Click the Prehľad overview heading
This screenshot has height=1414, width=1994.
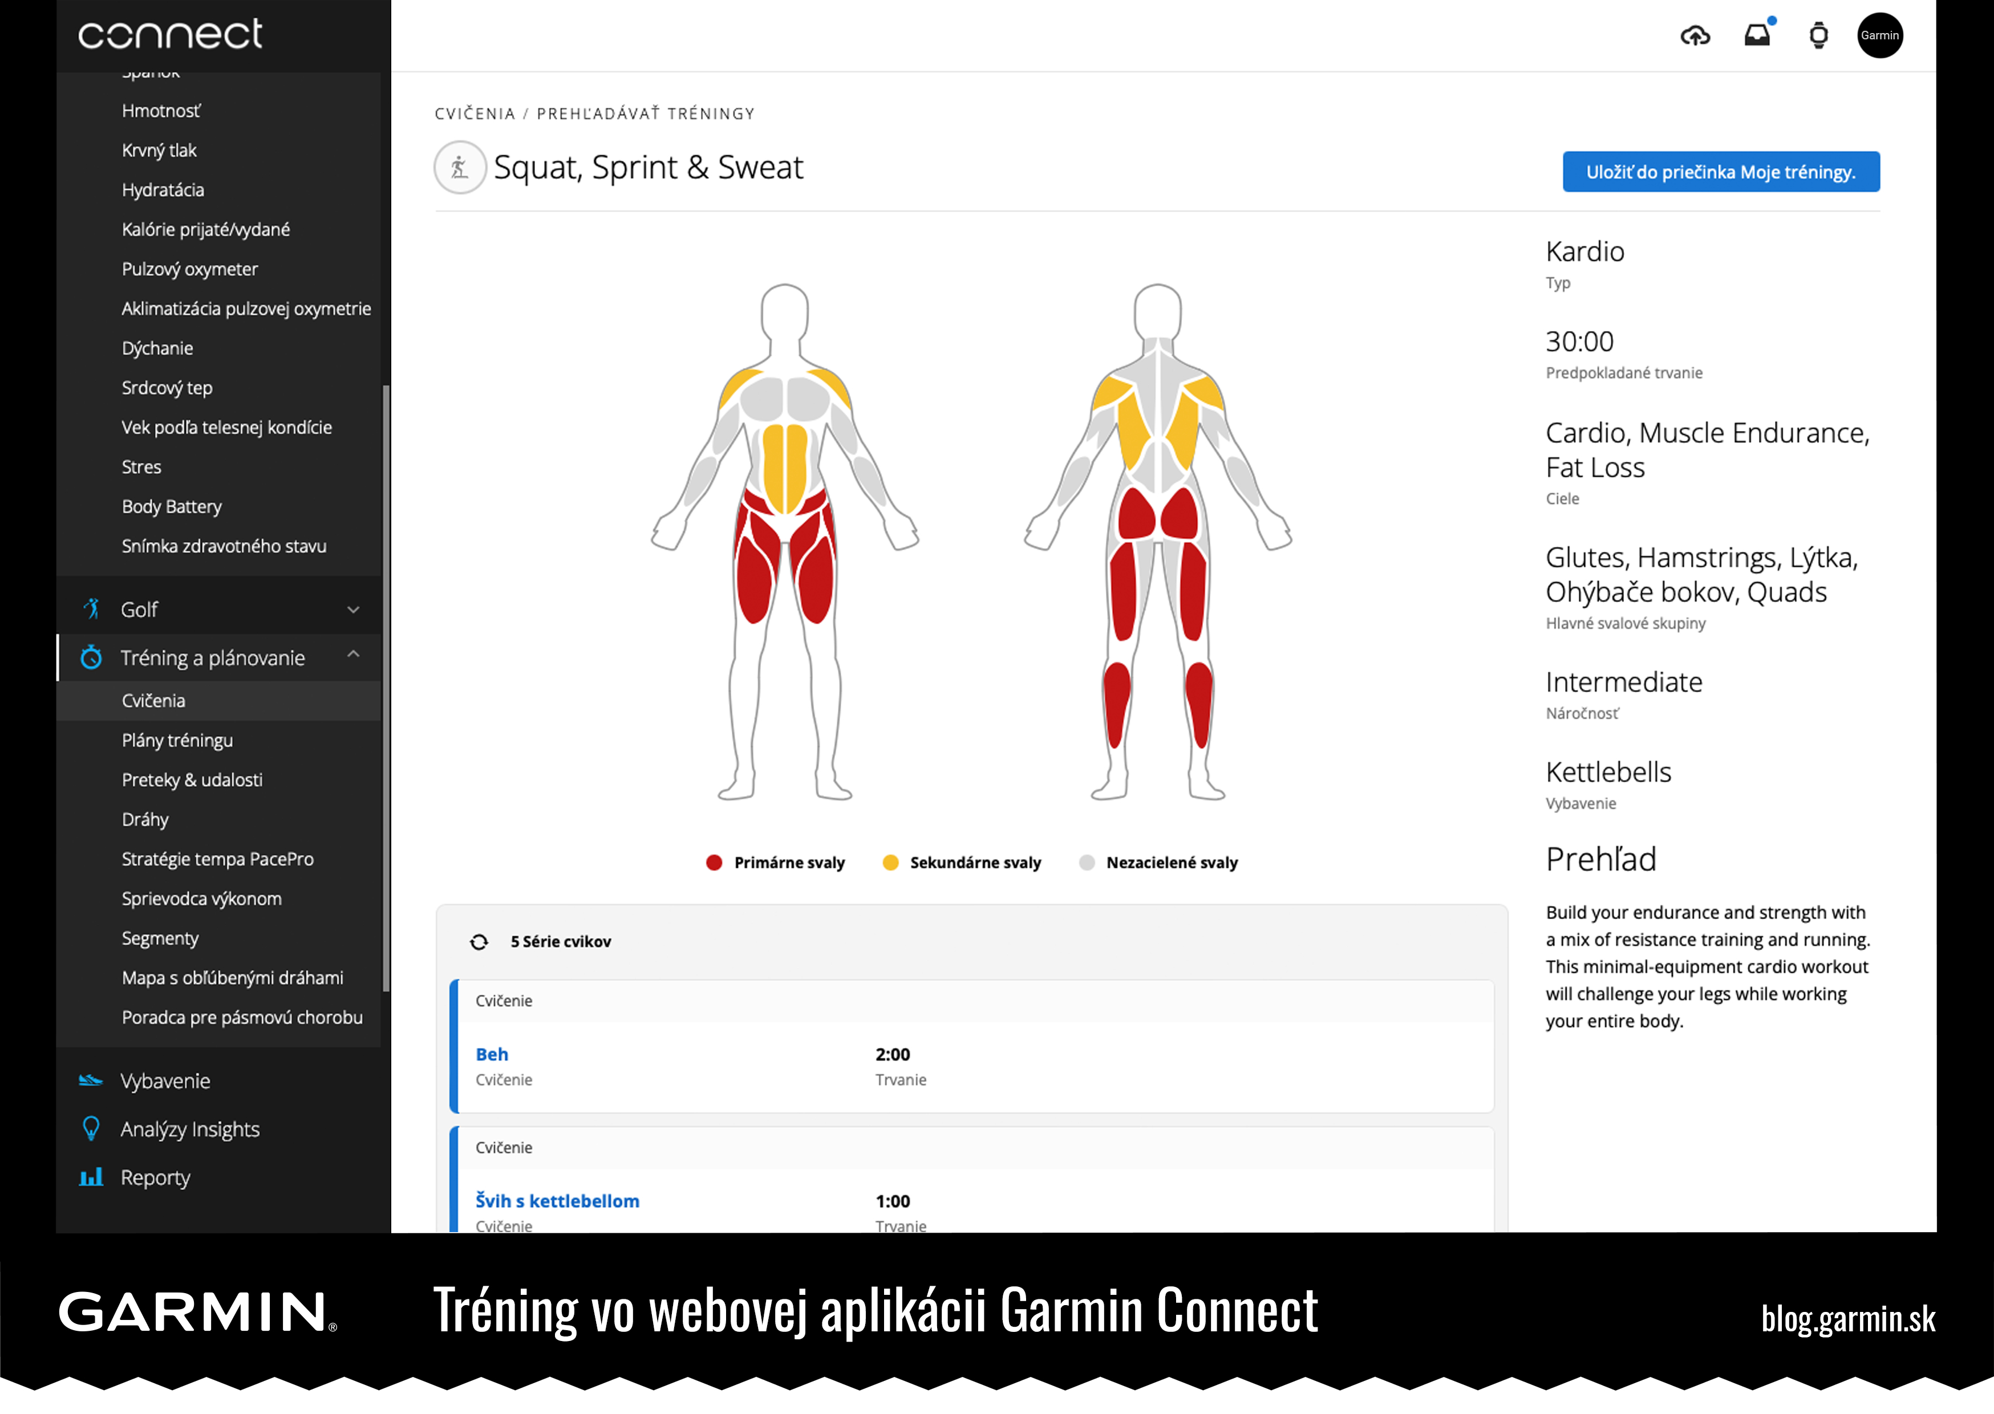tap(1600, 859)
